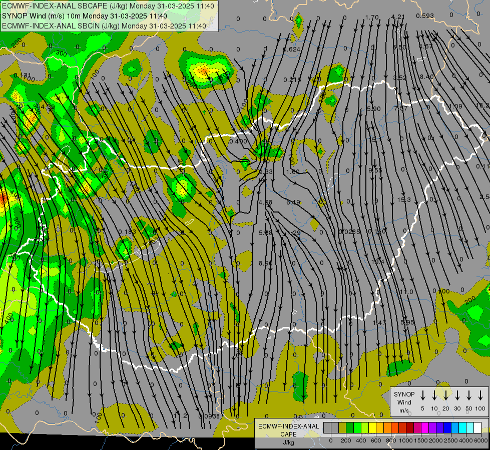Click the '2000' tick on the colorbar
This screenshot has height=450, width=490.
click(435, 440)
